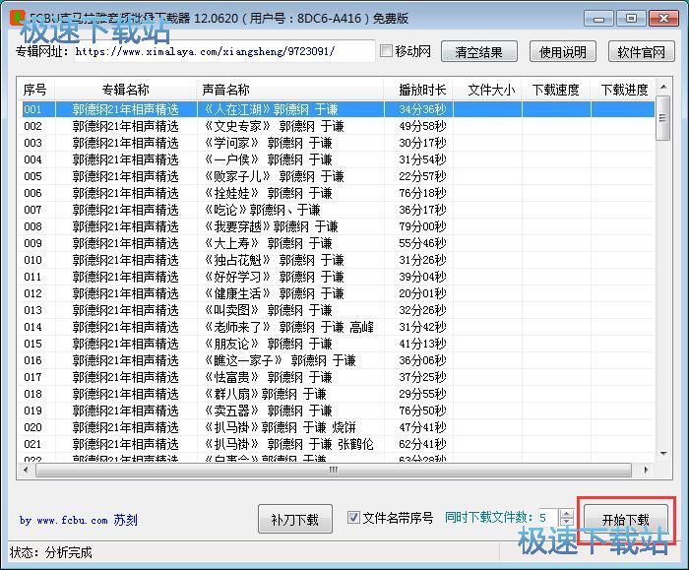Viewport: 689px width, 570px height.
Task: Select row 016 《瞧这一家子》
Action: [x=337, y=360]
